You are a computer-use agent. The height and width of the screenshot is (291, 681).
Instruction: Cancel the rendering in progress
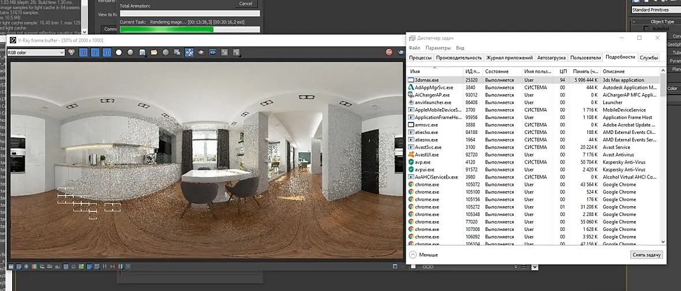pyautogui.click(x=245, y=3)
